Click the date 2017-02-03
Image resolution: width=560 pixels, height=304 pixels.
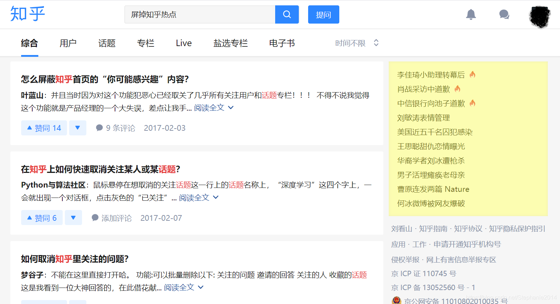coord(165,128)
